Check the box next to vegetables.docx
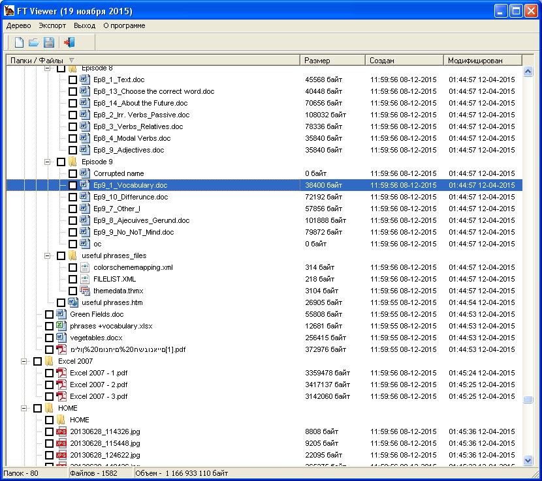 [49, 338]
